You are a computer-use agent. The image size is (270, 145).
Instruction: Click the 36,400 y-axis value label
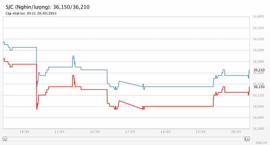coord(258,17)
